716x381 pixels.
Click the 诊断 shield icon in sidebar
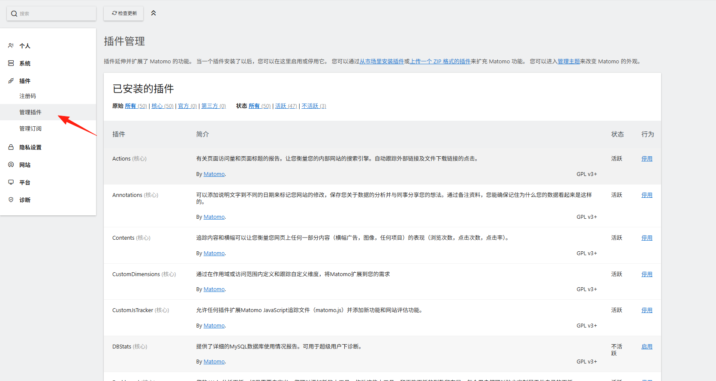[x=11, y=199]
